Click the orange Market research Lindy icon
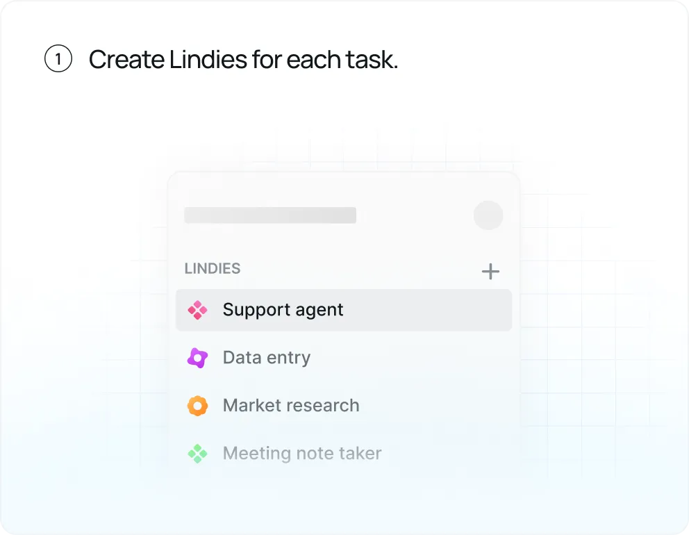Image resolution: width=689 pixels, height=535 pixels. click(x=197, y=406)
